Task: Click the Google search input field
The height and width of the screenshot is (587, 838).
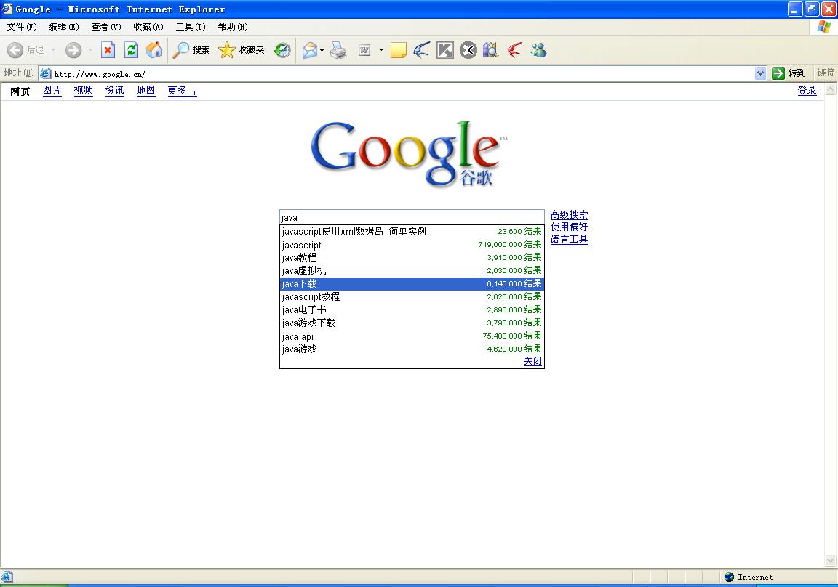Action: (412, 217)
